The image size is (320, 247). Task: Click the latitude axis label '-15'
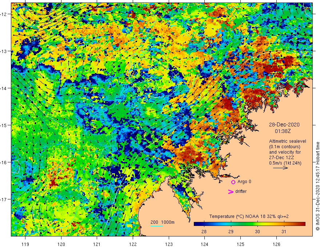4,125
